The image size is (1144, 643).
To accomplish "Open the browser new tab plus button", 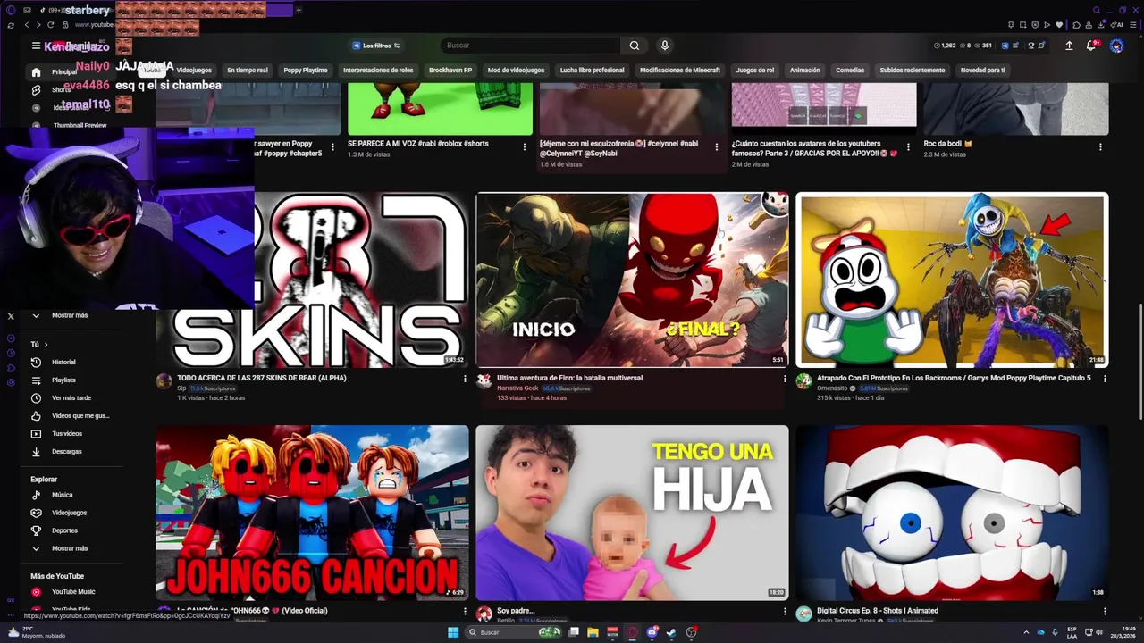I will 299,10.
